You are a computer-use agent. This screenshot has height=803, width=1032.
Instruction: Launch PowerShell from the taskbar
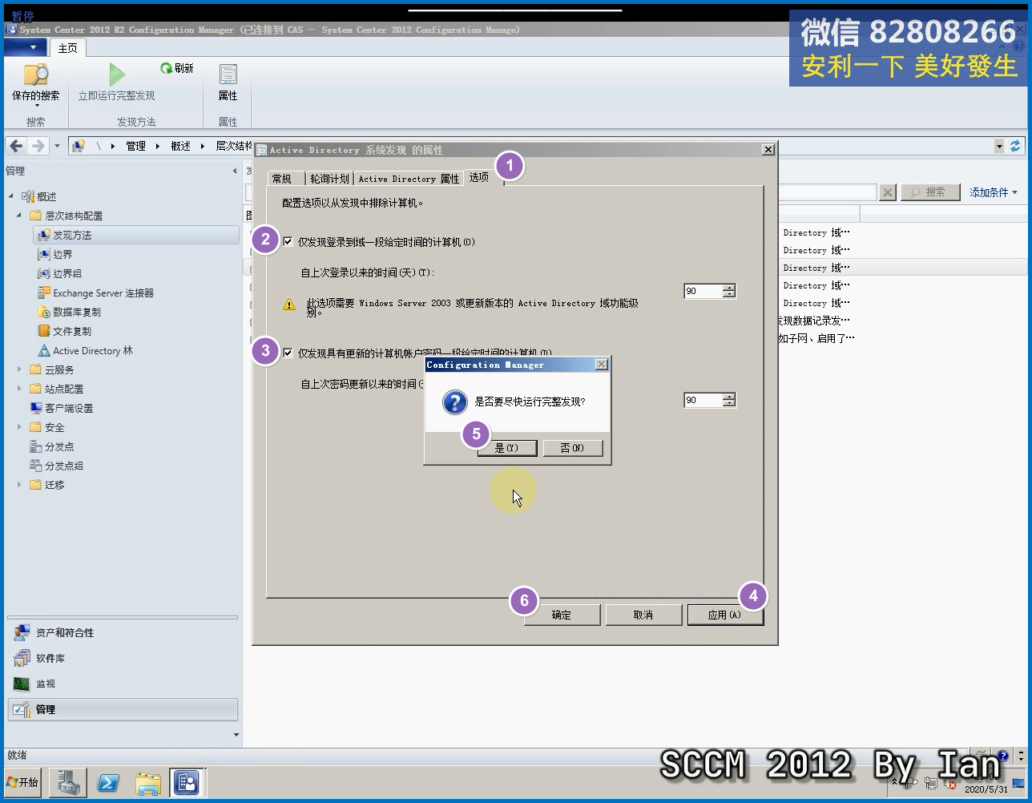[x=108, y=782]
